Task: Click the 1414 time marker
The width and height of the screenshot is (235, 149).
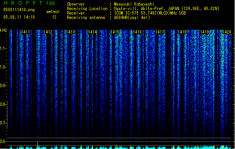Action: (x=93, y=32)
